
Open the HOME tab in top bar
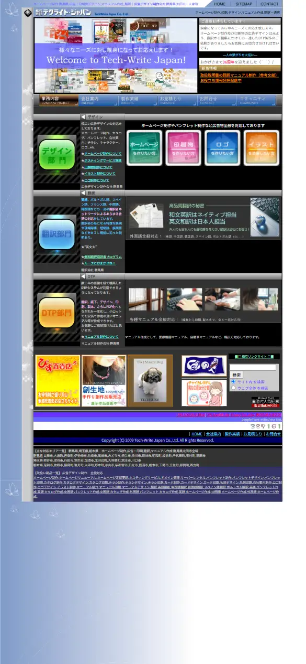220,4
